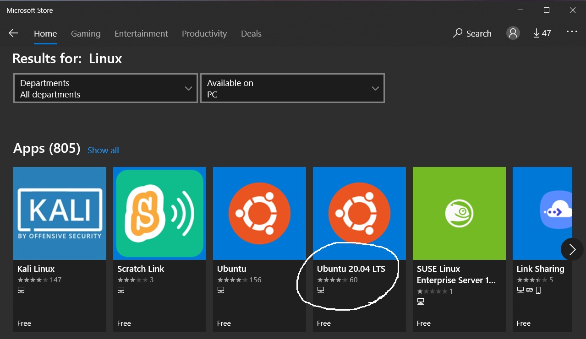This screenshot has width=586, height=339.
Task: Minimize the Microsoft Store window
Action: point(521,10)
